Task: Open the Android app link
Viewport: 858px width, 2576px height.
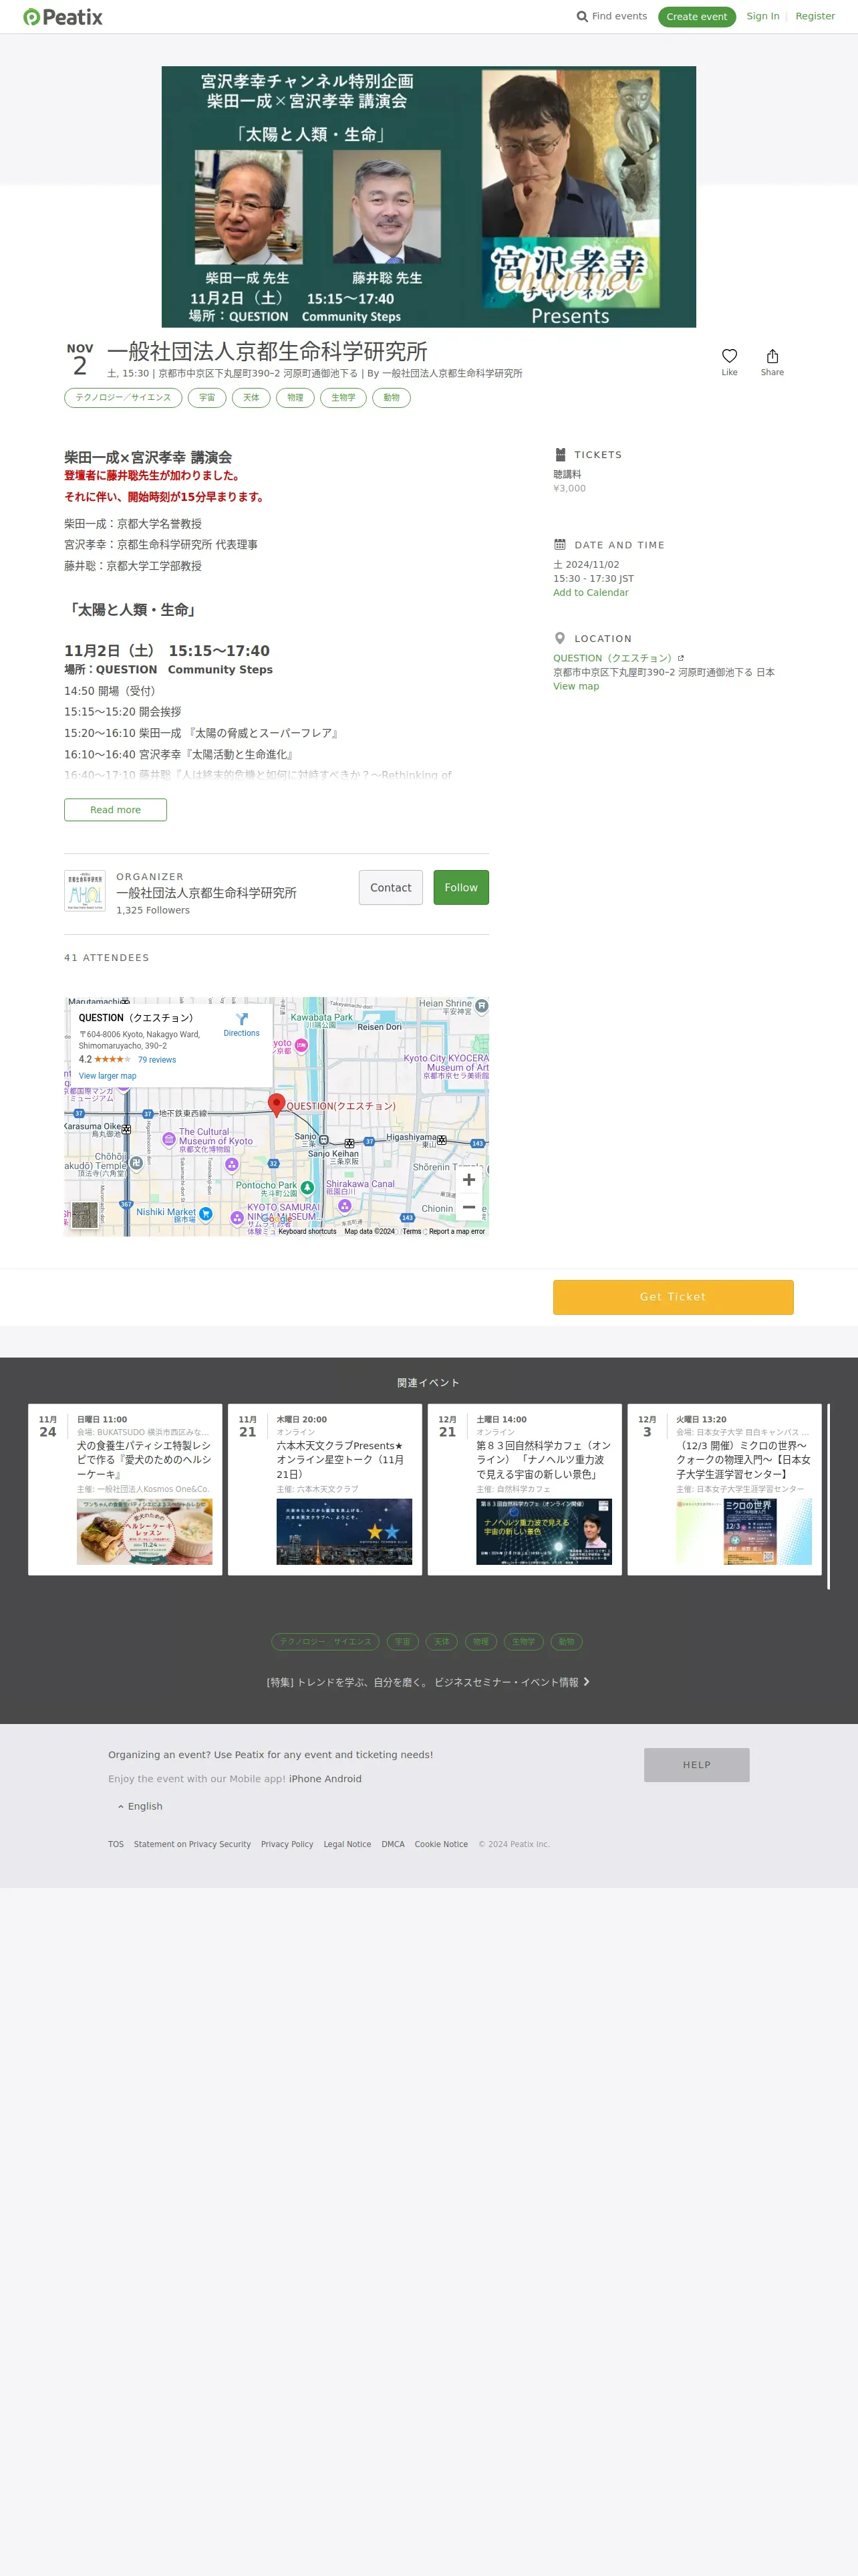Action: pyautogui.click(x=343, y=1779)
